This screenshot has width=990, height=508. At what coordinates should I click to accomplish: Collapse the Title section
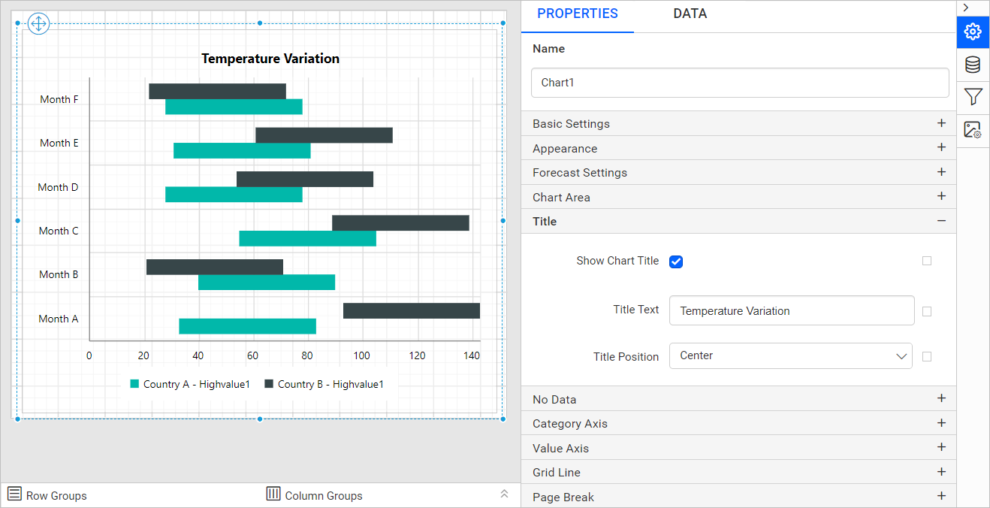(941, 221)
